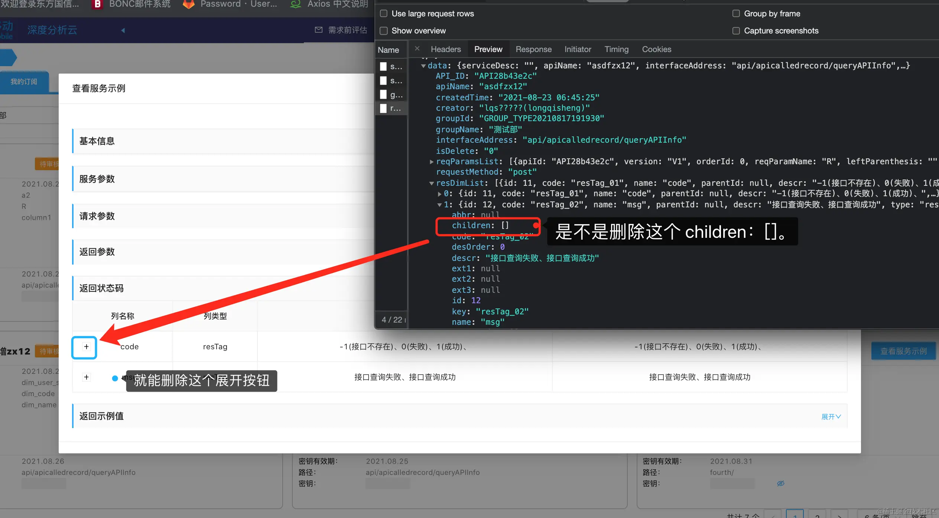Open 需求前评估 menu item
Viewport: 939px width, 518px height.
[x=347, y=30]
